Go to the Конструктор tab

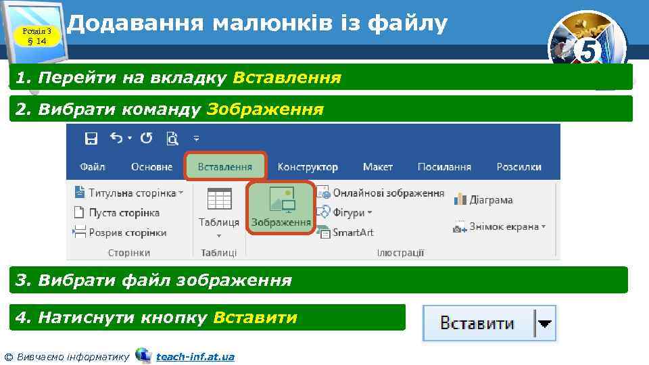click(308, 167)
